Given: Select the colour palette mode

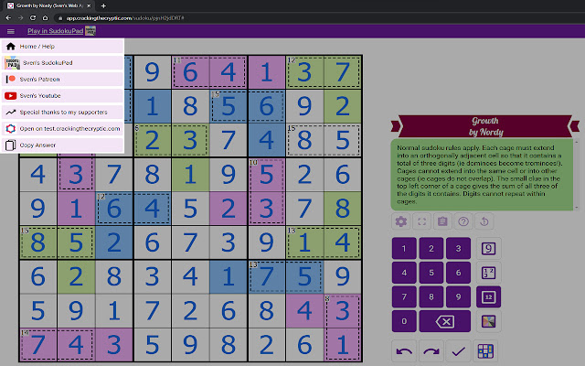Looking at the screenshot, I should [x=488, y=321].
